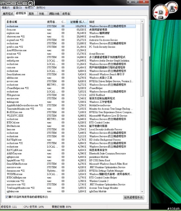Sort by the 影像名稱 column header
The image size is (181, 211).
[x=25, y=22]
